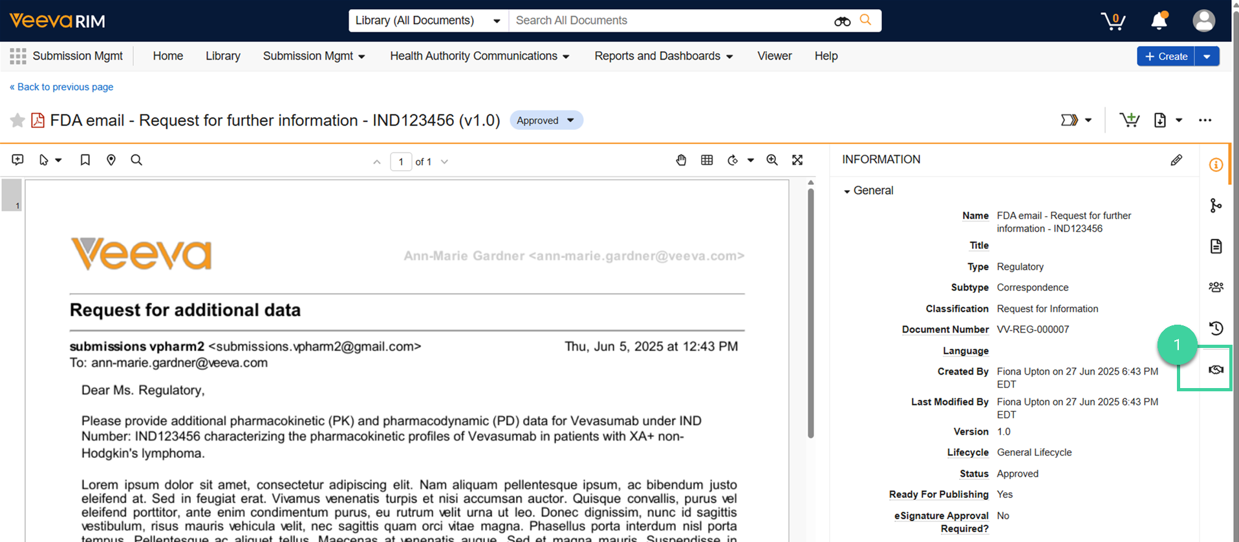Search within document using magnifier icon
The width and height of the screenshot is (1239, 542).
coord(136,160)
